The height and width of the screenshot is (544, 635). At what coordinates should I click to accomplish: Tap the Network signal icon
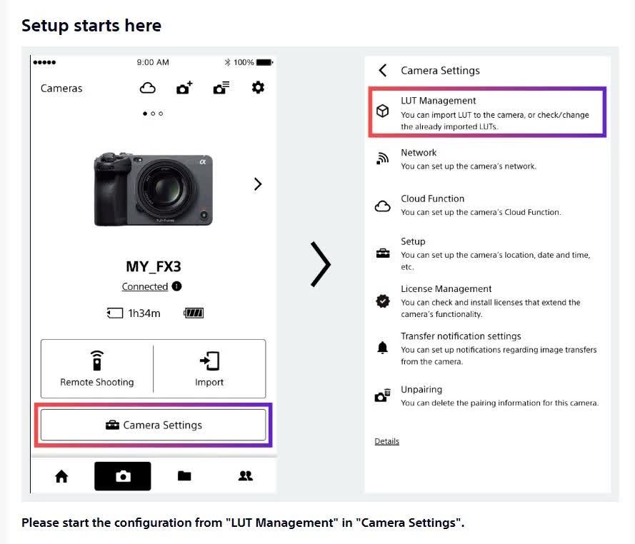(x=383, y=158)
